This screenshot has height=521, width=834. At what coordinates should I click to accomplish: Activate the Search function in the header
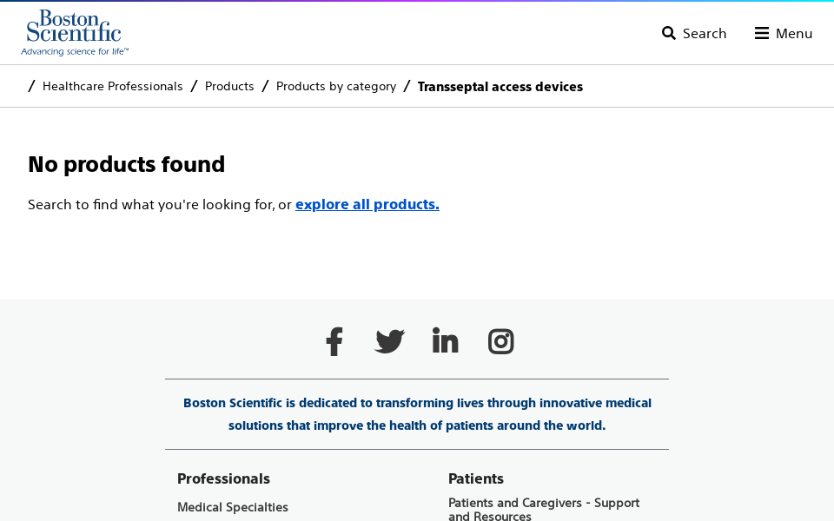(x=694, y=32)
